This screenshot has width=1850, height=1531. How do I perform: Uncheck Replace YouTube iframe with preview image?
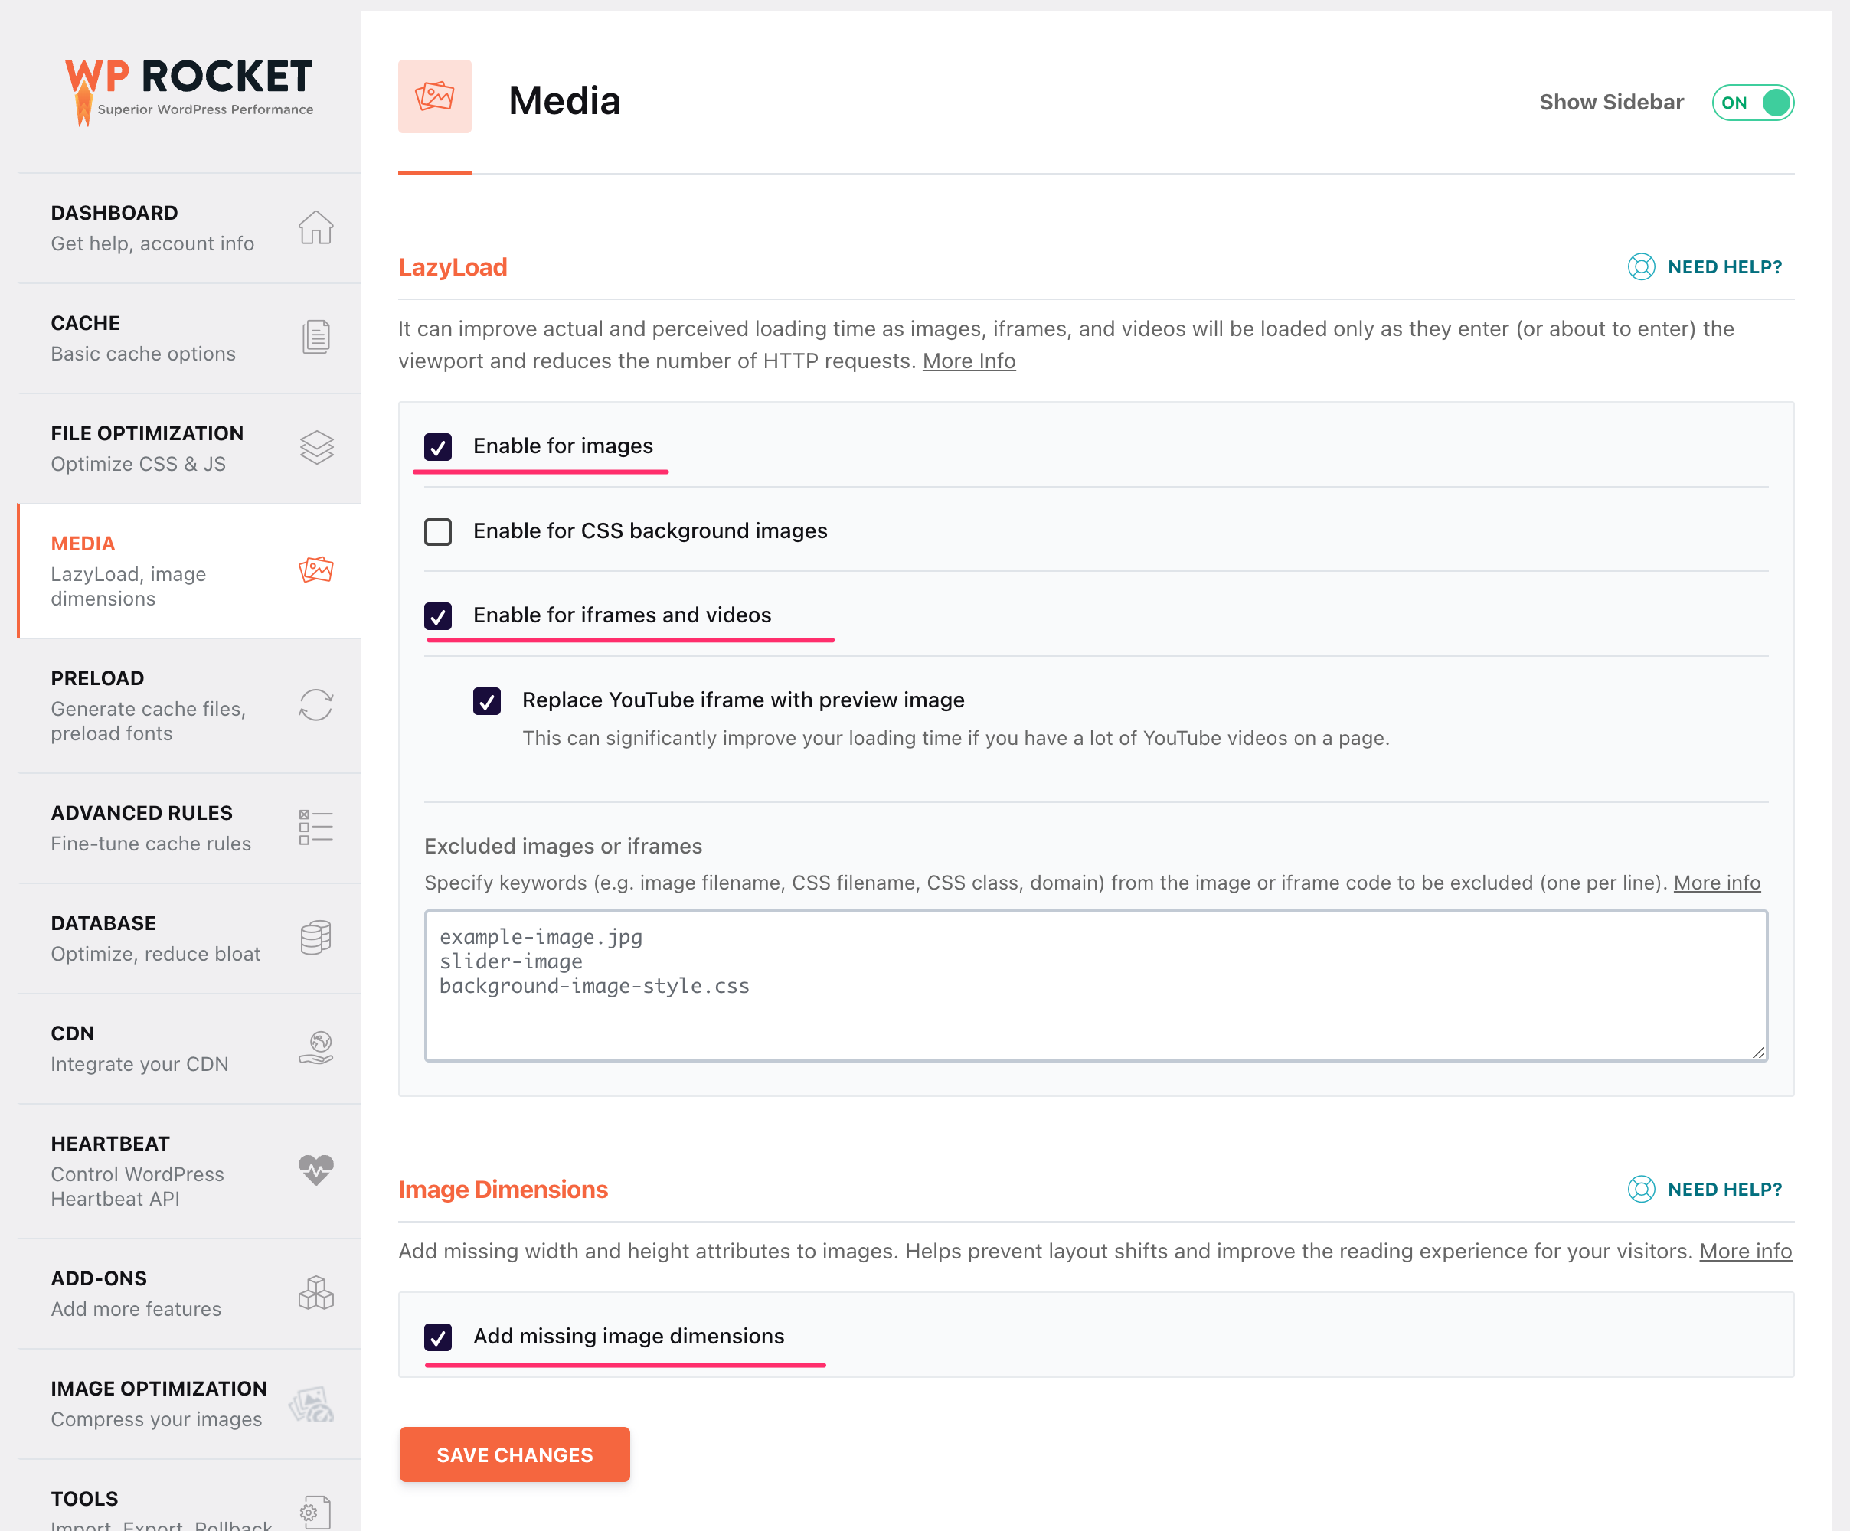[x=486, y=701]
